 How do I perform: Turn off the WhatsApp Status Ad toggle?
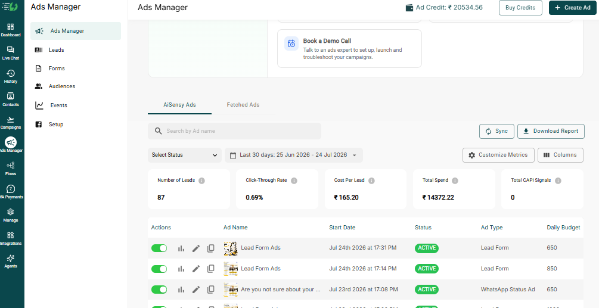pyautogui.click(x=159, y=290)
